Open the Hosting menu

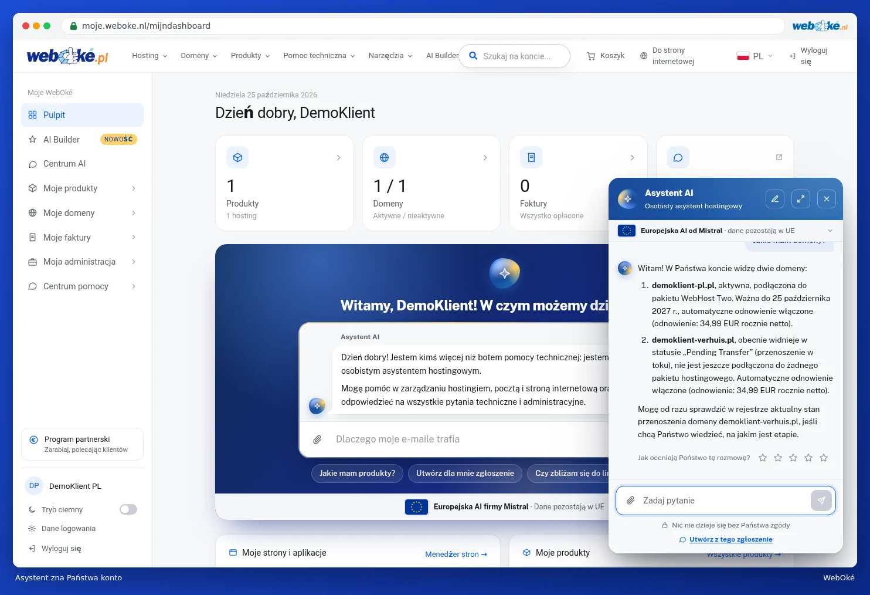[x=149, y=56]
